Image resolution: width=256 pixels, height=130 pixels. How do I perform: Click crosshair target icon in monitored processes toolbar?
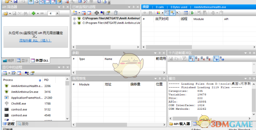click(x=97, y=13)
